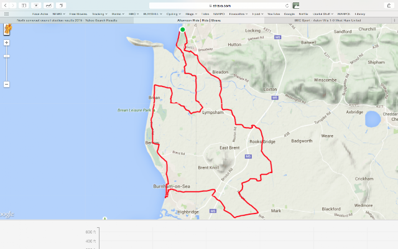The image size is (398, 249).
Task: Click the Burnham-on-Sea map label
Action: (172, 186)
